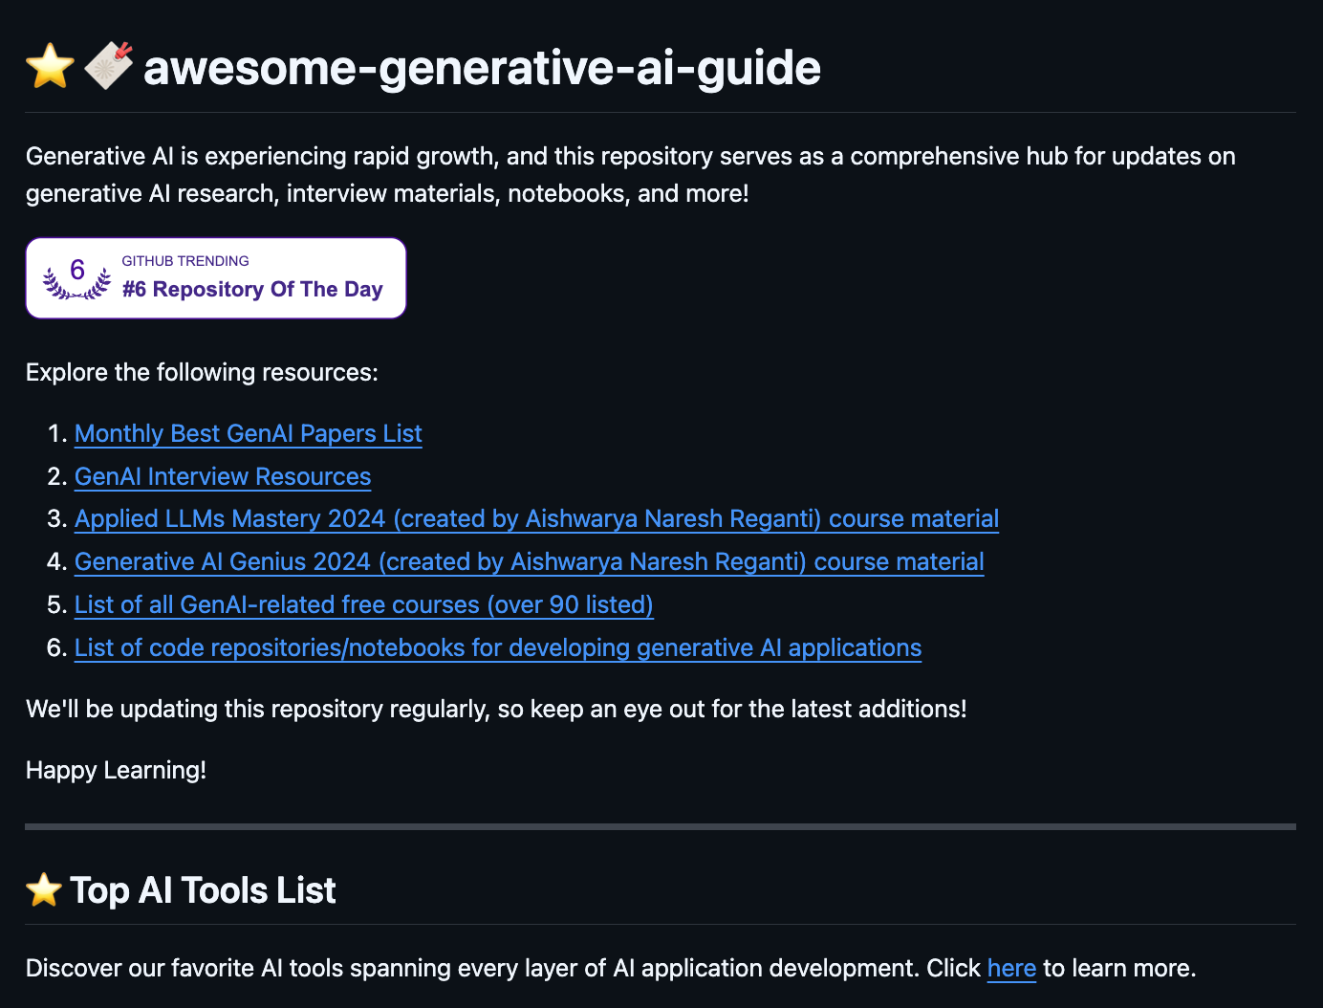The width and height of the screenshot is (1323, 1008).
Task: Click the 'Happy Learning!' text
Action: click(x=116, y=770)
